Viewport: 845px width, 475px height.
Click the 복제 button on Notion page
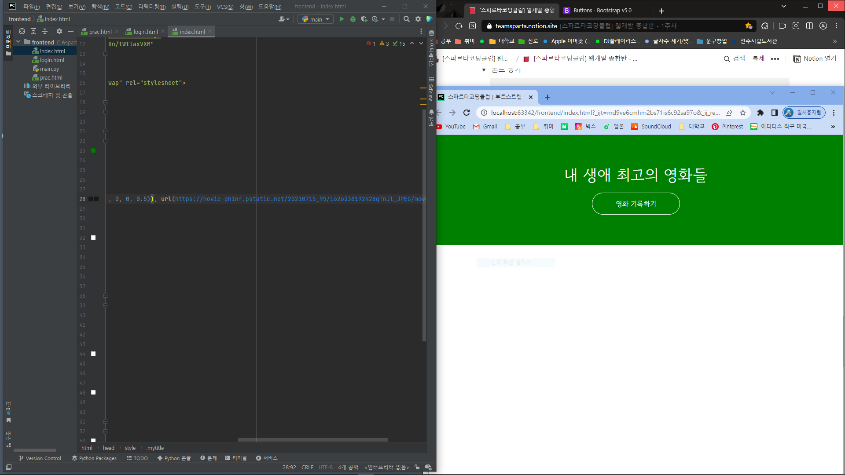pyautogui.click(x=758, y=58)
